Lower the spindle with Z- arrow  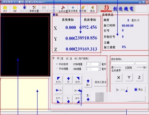point(88,97)
